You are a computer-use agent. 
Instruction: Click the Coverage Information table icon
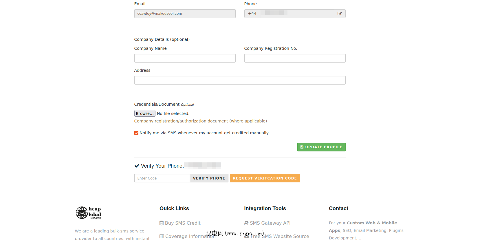click(162, 236)
